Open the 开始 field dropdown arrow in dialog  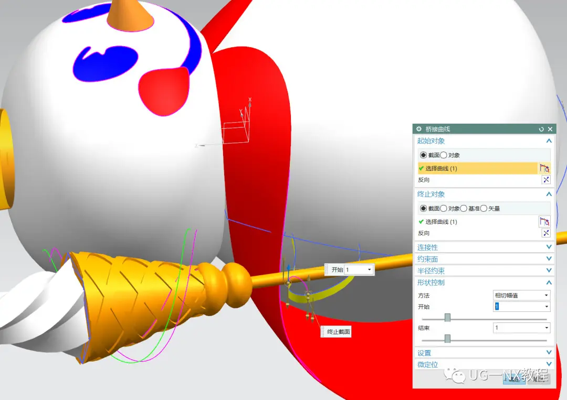coord(547,307)
